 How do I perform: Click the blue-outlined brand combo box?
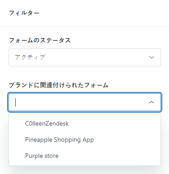pyautogui.click(x=85, y=102)
